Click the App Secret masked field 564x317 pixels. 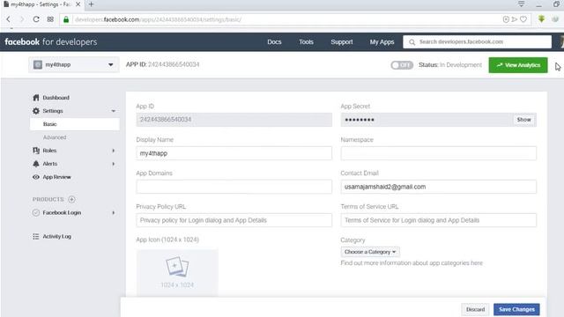click(x=427, y=120)
